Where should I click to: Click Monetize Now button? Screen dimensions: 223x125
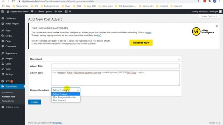pyautogui.click(x=141, y=43)
